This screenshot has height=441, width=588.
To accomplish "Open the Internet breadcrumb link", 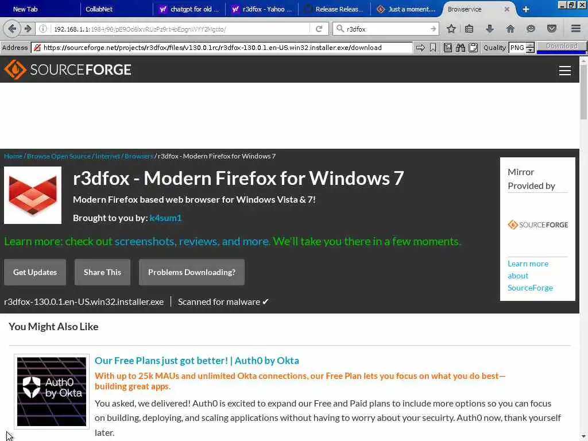I will point(107,156).
